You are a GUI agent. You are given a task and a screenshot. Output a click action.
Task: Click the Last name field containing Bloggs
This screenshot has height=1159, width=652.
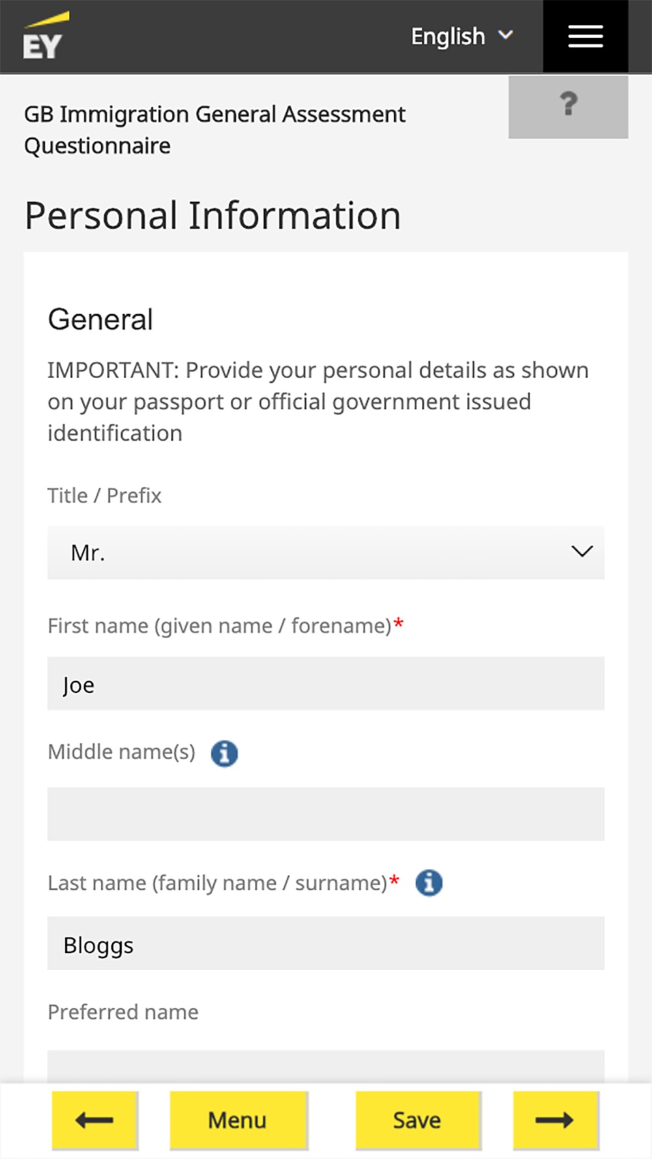325,944
